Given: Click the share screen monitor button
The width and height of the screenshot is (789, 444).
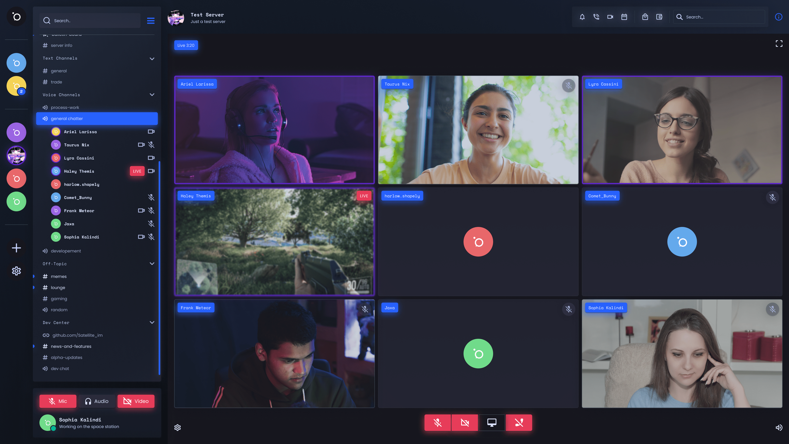Looking at the screenshot, I should (x=491, y=423).
